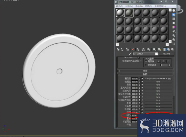Click the 漫反射 amount spinner arrows
186x137 pixels.
pos(139,79)
